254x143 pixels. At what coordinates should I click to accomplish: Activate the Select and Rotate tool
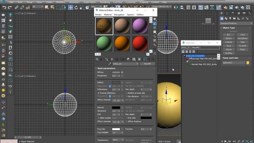point(76,7)
